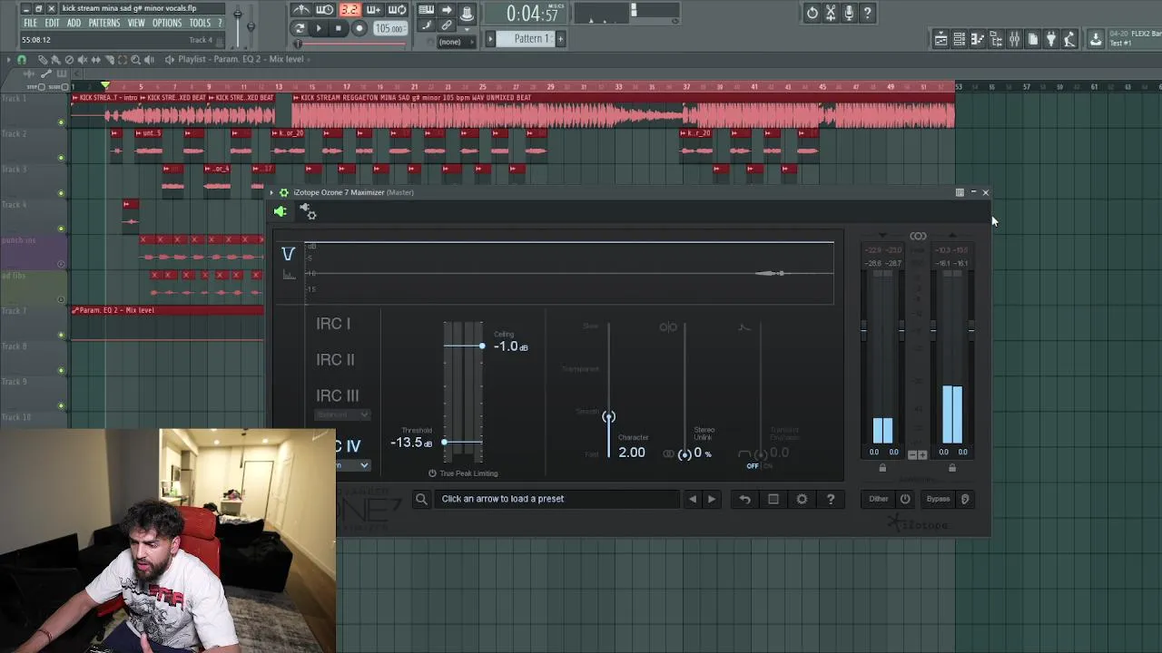Screen dimensions: 1162x653
Task: Open the tempo tapper icon
Action: (1069, 39)
